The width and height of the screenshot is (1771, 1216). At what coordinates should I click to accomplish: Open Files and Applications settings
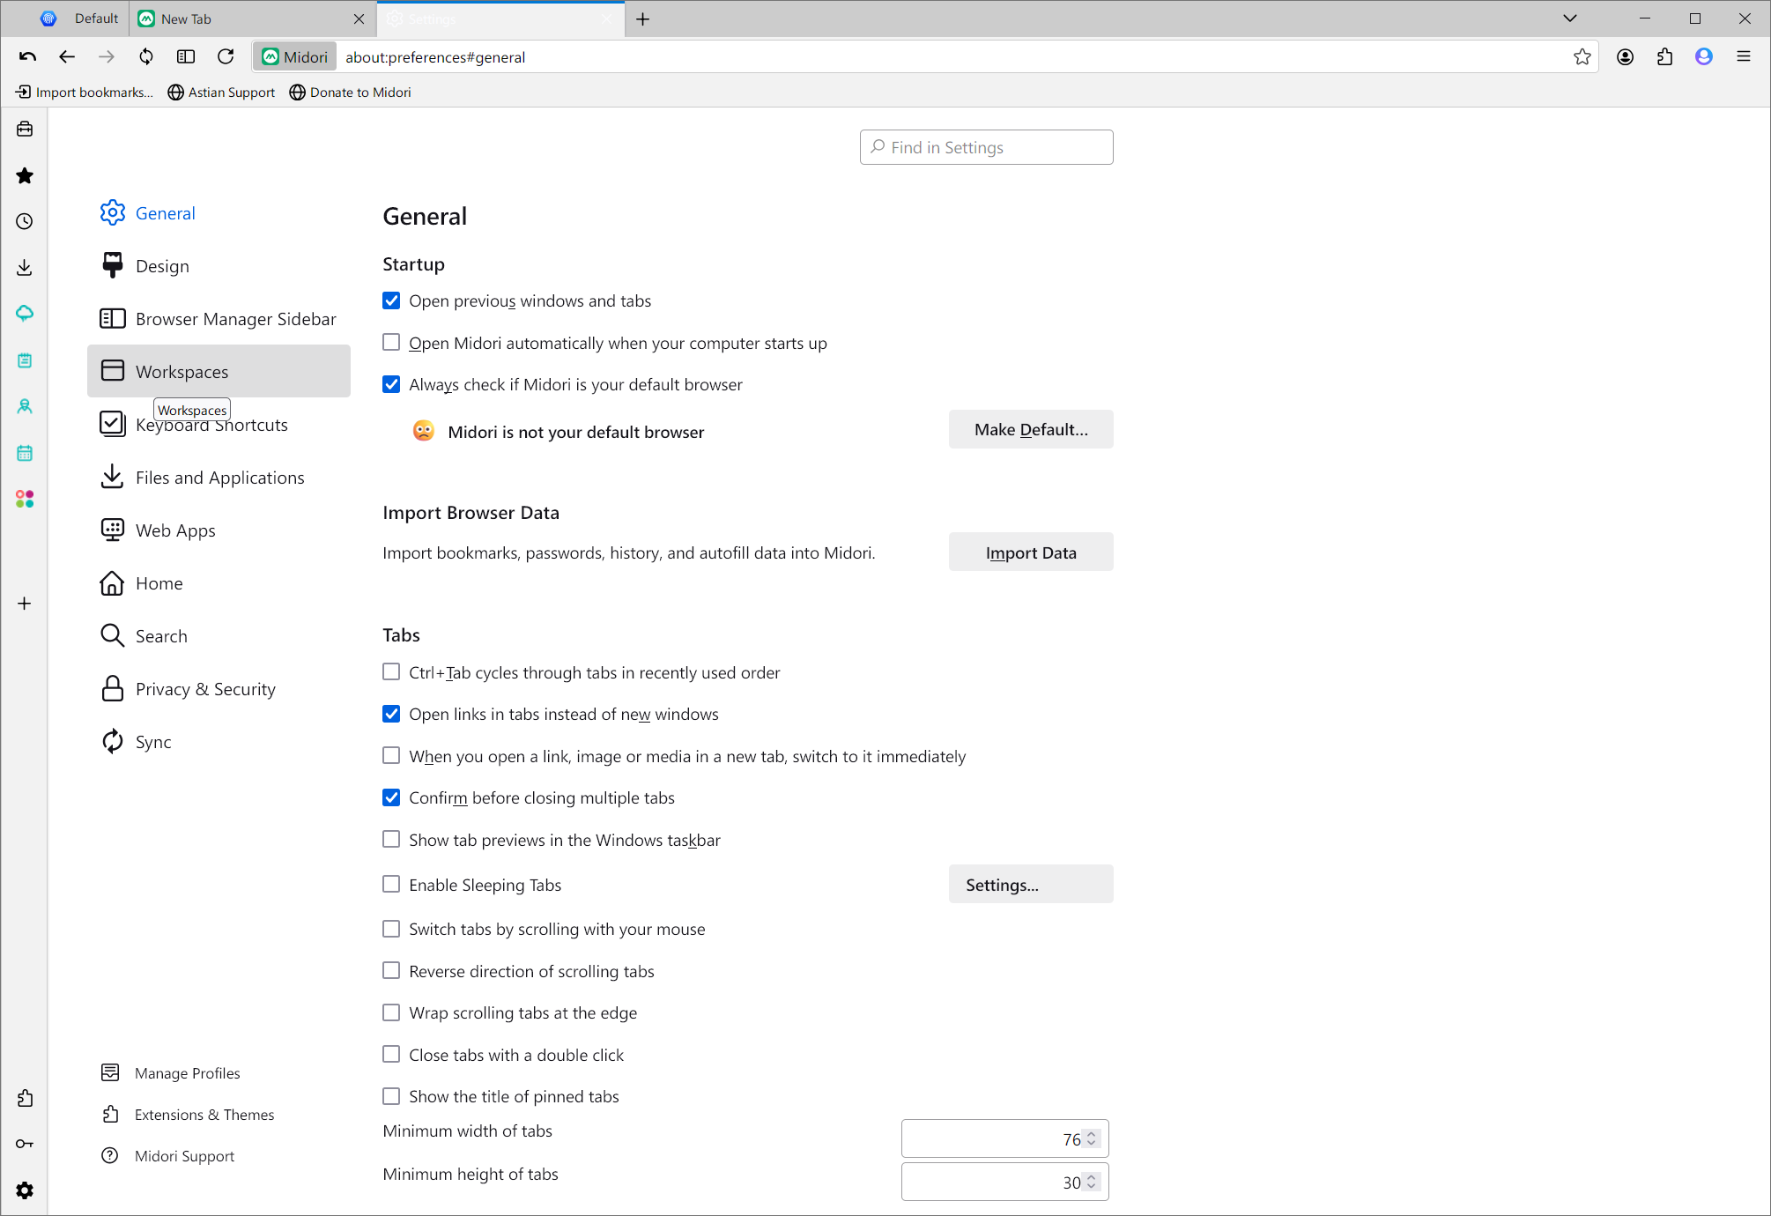click(219, 478)
